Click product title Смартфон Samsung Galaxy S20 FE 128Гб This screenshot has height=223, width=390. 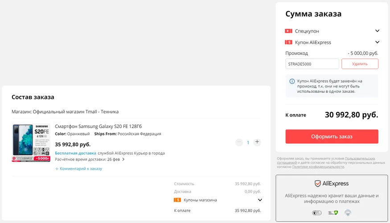(98, 126)
